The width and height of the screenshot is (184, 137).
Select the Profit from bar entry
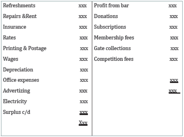pyautogui.click(x=111, y=6)
